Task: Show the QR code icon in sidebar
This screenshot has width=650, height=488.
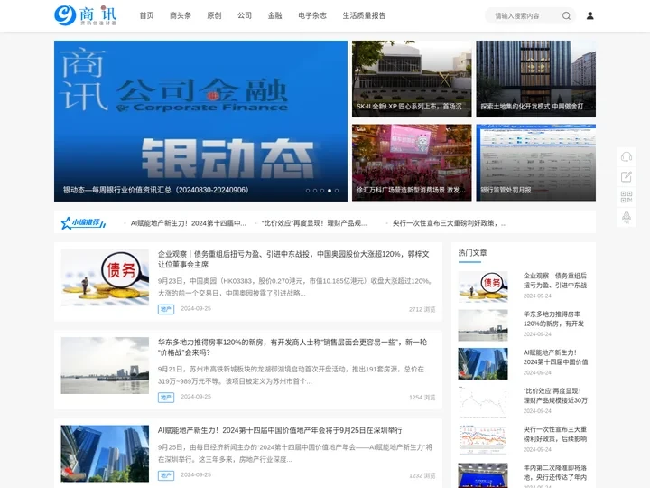Action: [x=627, y=197]
